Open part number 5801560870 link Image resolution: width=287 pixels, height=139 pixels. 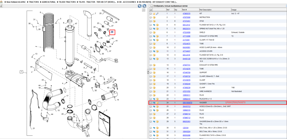click(187, 103)
